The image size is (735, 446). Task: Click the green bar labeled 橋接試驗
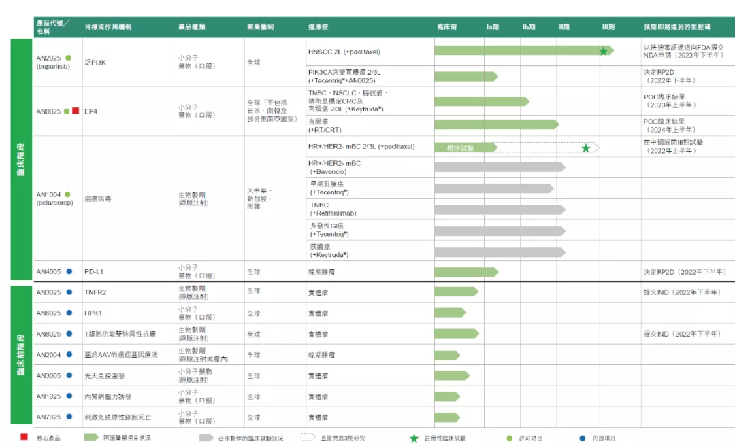coord(466,148)
